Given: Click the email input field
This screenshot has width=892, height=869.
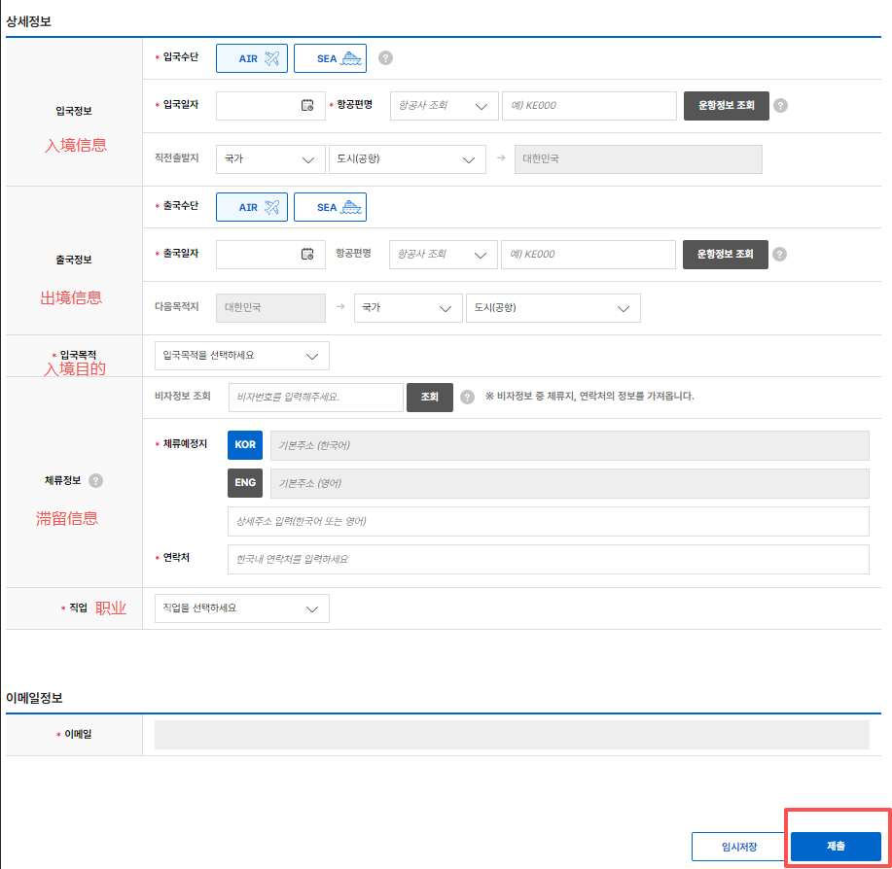Looking at the screenshot, I should pyautogui.click(x=512, y=735).
